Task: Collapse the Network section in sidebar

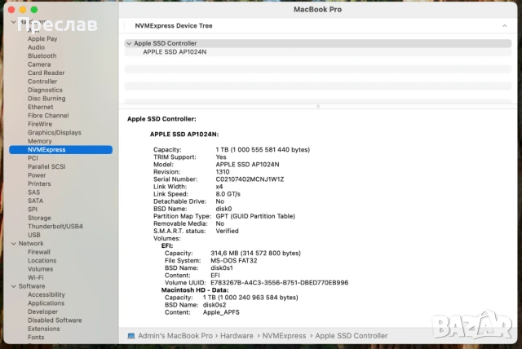Action: point(14,244)
